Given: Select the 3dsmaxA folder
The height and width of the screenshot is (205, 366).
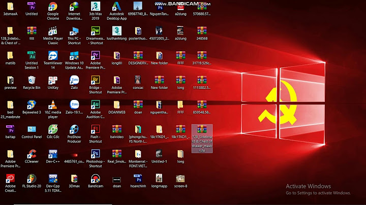Looking at the screenshot, I should click(10, 7).
